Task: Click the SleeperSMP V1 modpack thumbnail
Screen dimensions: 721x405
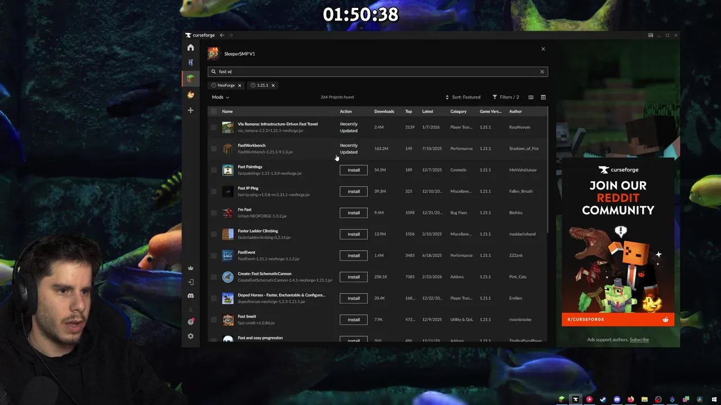Action: pos(213,53)
